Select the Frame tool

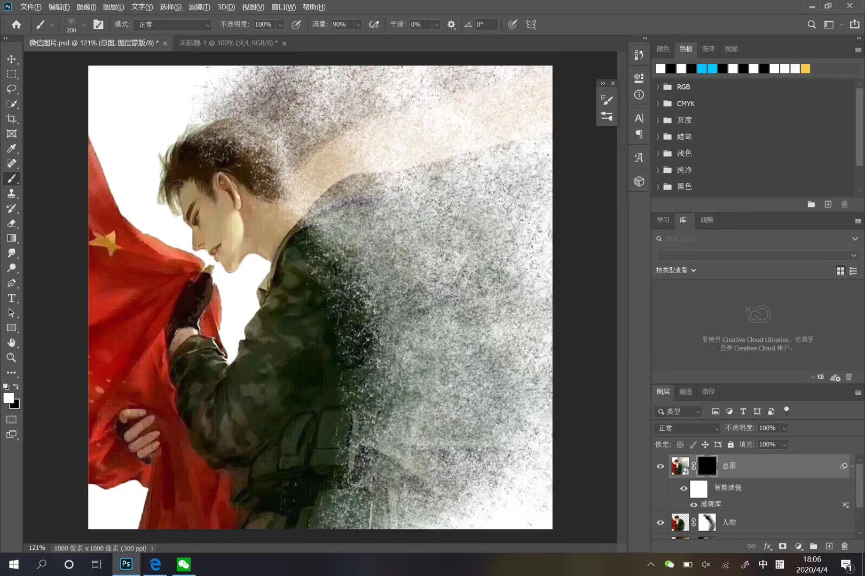point(11,134)
